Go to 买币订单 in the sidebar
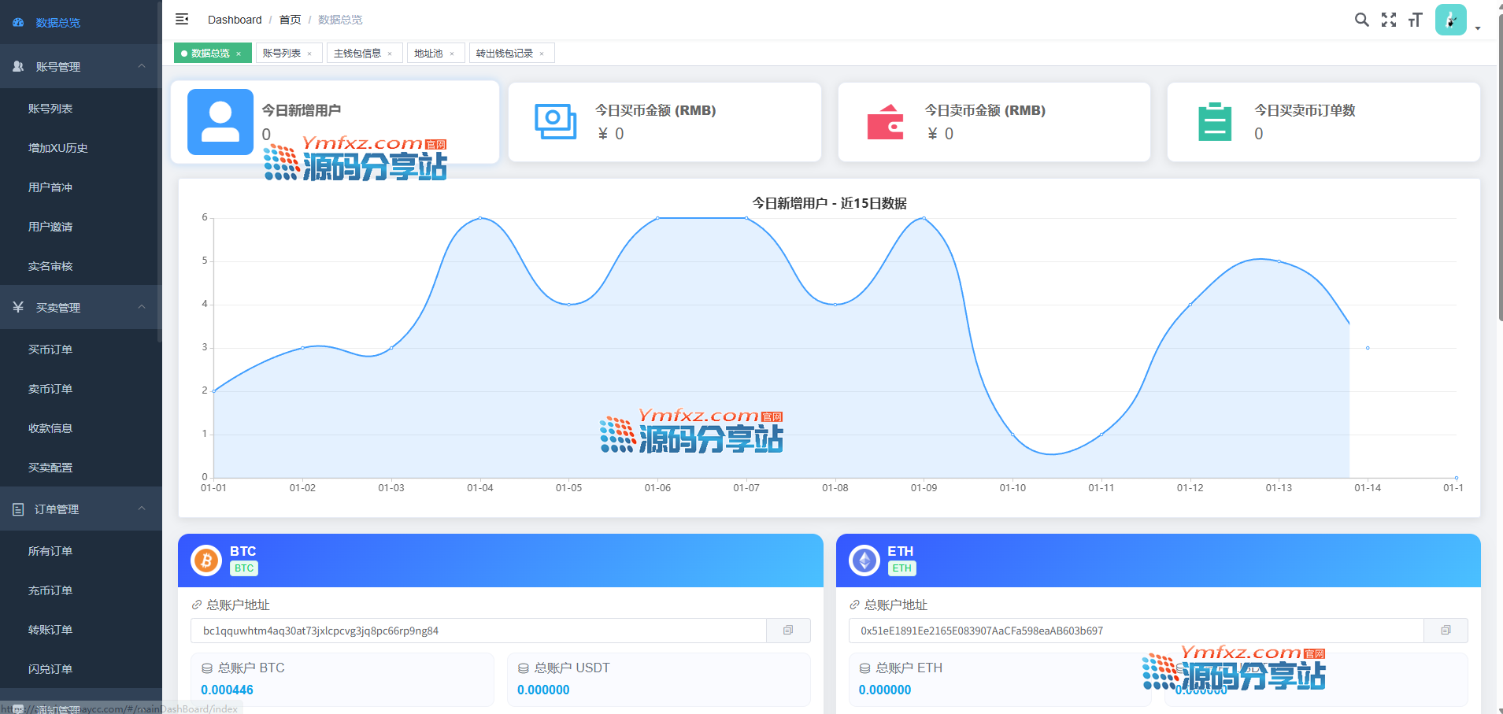The height and width of the screenshot is (714, 1503). pos(50,350)
